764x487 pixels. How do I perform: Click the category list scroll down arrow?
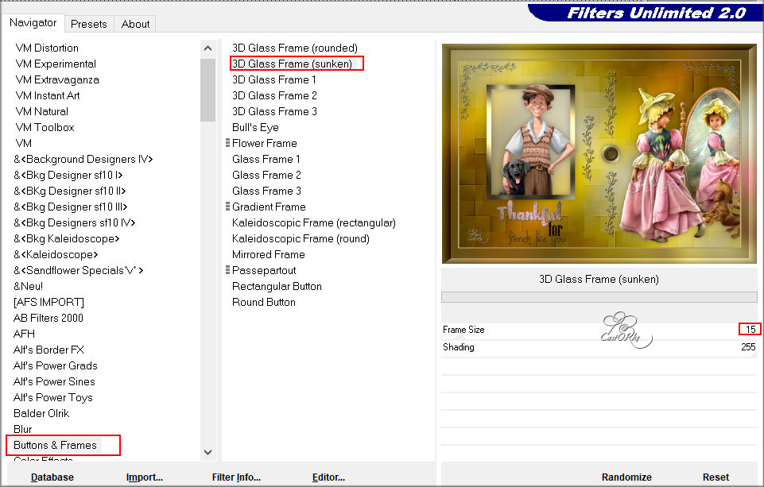208,452
